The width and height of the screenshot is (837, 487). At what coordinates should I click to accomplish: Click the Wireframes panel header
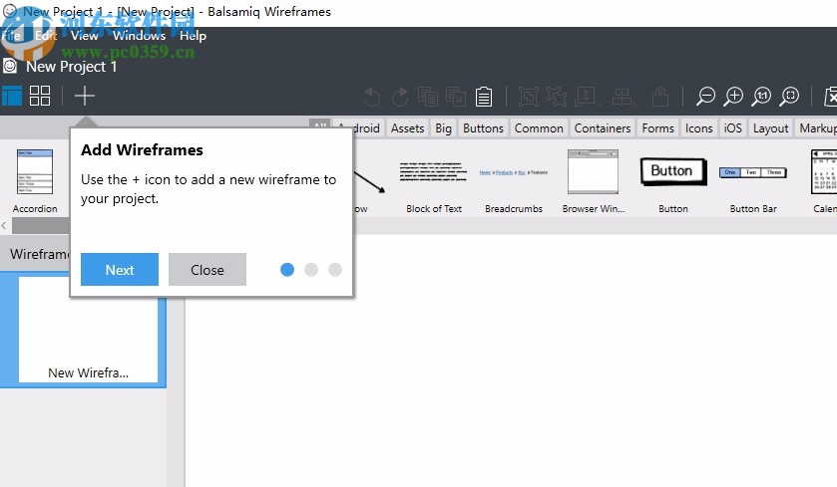pos(35,254)
